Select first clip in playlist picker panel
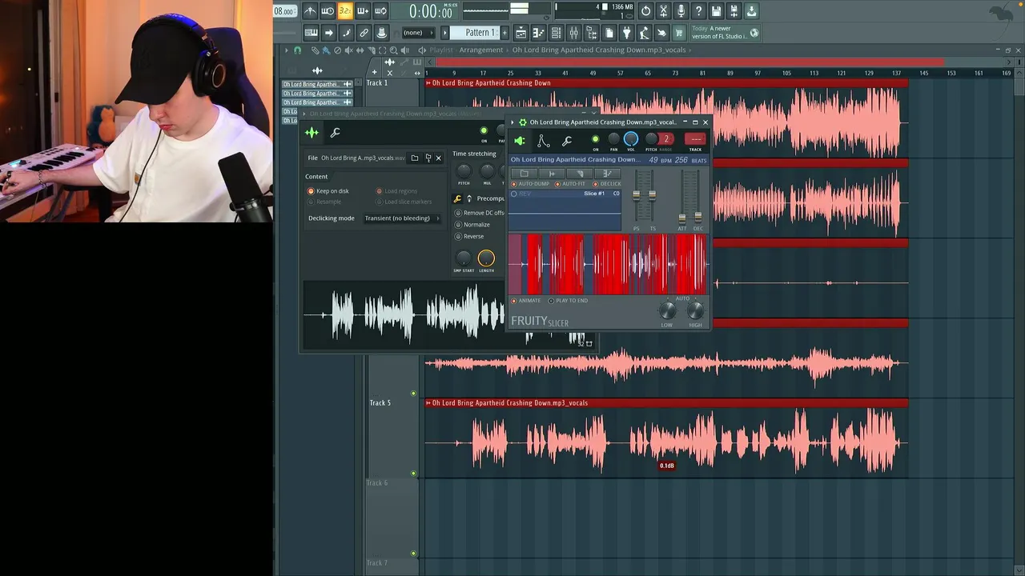This screenshot has height=576, width=1025. [x=317, y=84]
